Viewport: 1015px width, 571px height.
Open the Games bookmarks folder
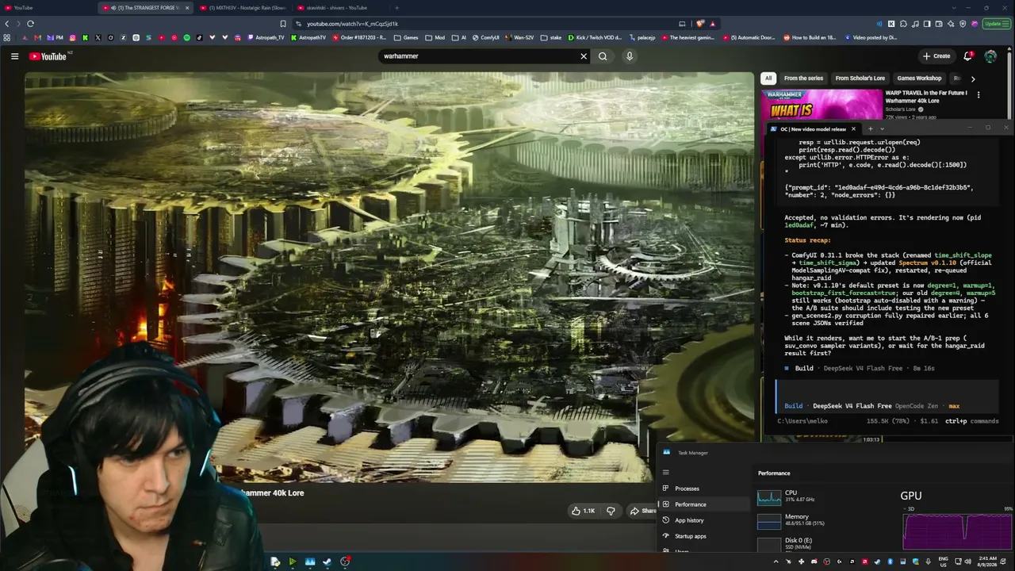pos(406,37)
